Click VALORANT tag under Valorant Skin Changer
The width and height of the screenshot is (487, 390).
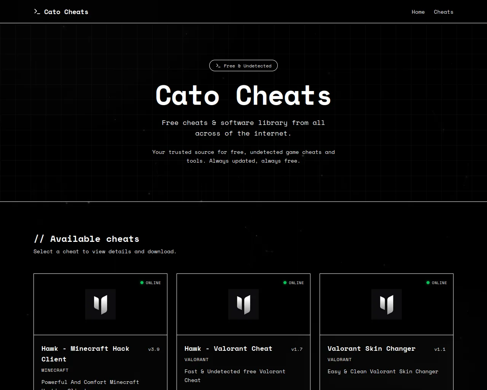click(x=339, y=360)
